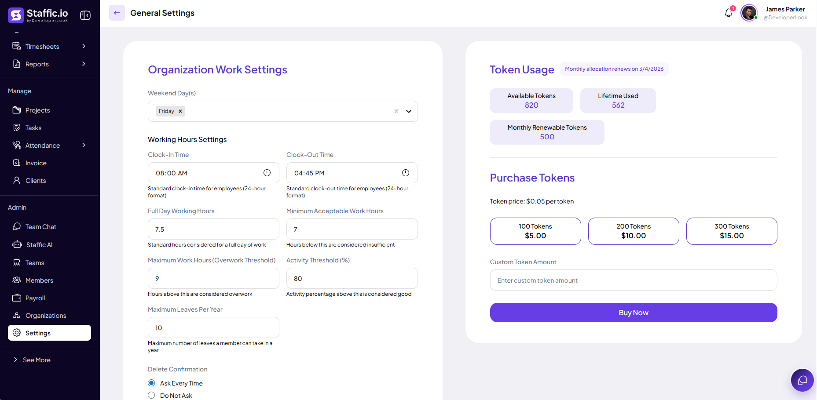
Task: Click the Lifetime Used 562 card
Action: (x=618, y=101)
